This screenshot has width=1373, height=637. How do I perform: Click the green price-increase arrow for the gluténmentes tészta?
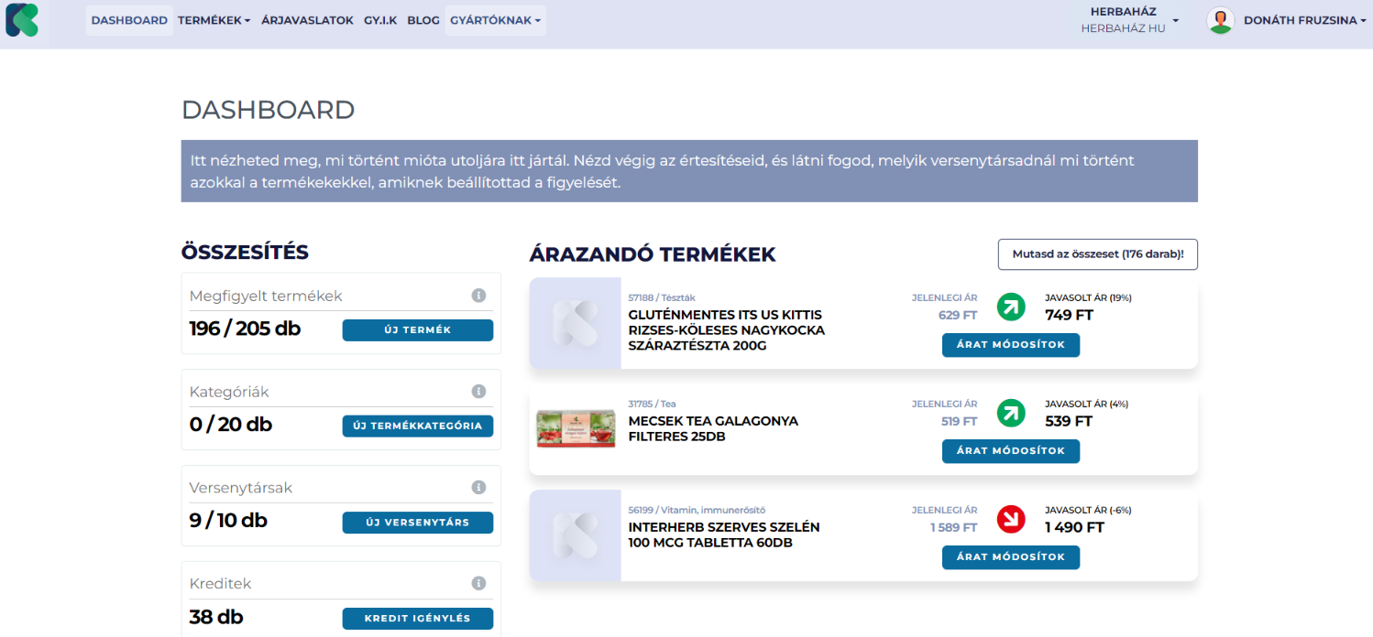pyautogui.click(x=1010, y=307)
